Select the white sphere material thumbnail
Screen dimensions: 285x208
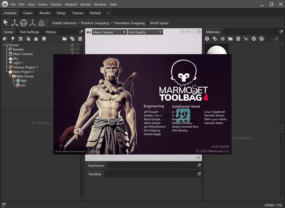(217, 49)
